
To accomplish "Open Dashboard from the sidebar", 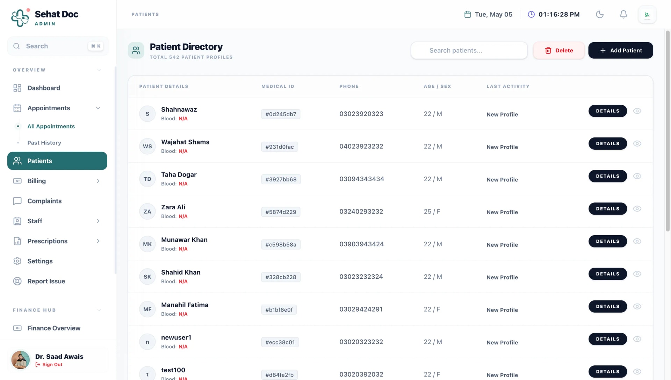I will click(x=57, y=88).
